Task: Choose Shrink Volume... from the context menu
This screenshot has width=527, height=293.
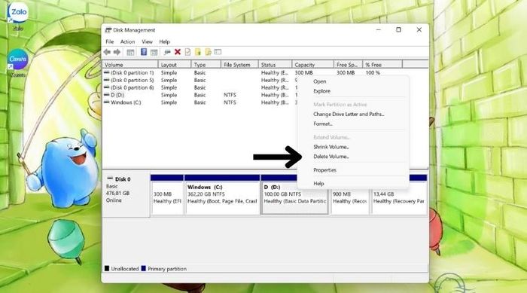Action: click(331, 147)
